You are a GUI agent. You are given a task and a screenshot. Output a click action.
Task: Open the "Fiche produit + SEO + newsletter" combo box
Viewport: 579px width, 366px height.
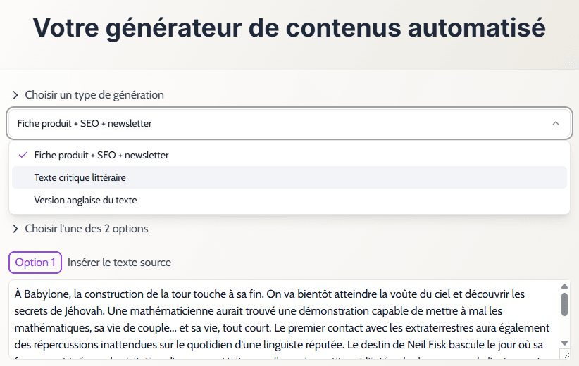[282, 123]
